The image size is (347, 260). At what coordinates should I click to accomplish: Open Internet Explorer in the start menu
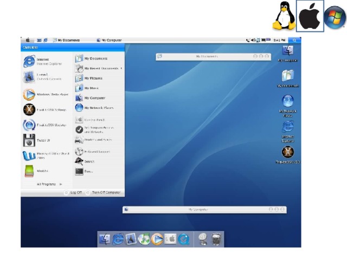43,61
